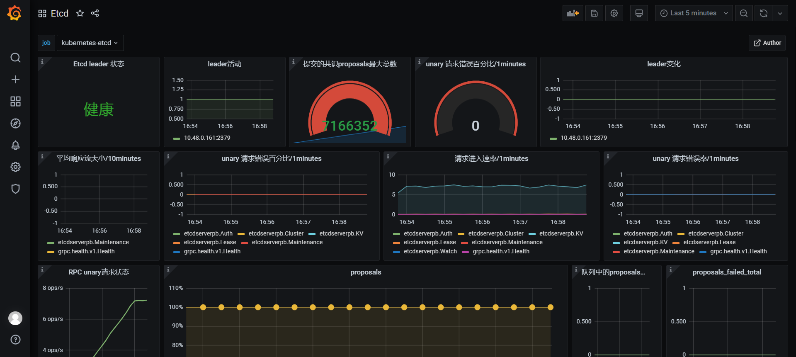Image resolution: width=796 pixels, height=357 pixels.
Task: Open dashboard settings gear in top bar
Action: (x=614, y=13)
